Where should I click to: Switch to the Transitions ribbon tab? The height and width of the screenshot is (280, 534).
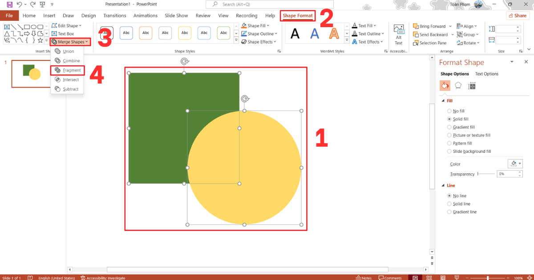[115, 16]
